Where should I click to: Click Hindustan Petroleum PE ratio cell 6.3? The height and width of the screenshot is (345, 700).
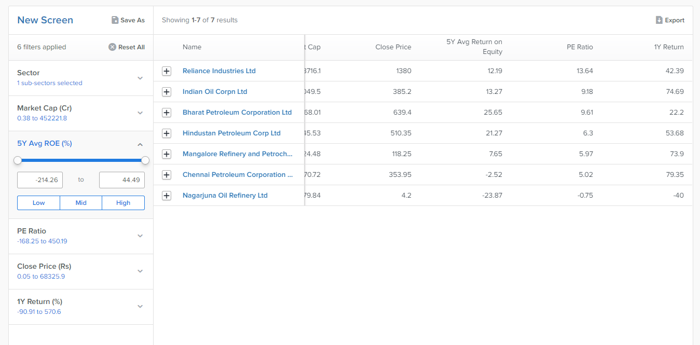[588, 133]
